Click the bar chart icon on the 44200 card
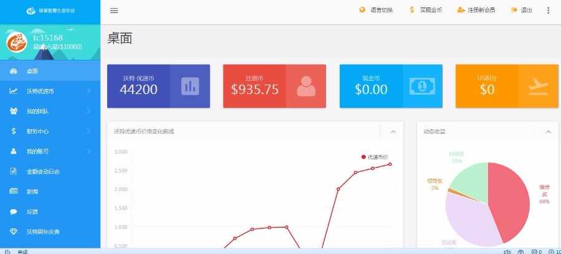The height and width of the screenshot is (254, 561). tap(190, 86)
